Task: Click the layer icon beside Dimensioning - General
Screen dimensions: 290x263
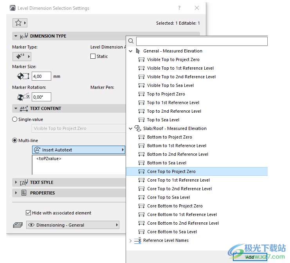Action: tap(18, 225)
